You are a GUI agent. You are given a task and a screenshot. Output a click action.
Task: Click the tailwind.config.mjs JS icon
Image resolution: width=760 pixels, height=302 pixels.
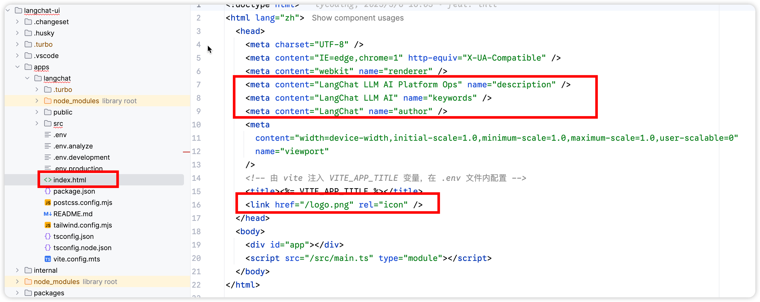48,225
